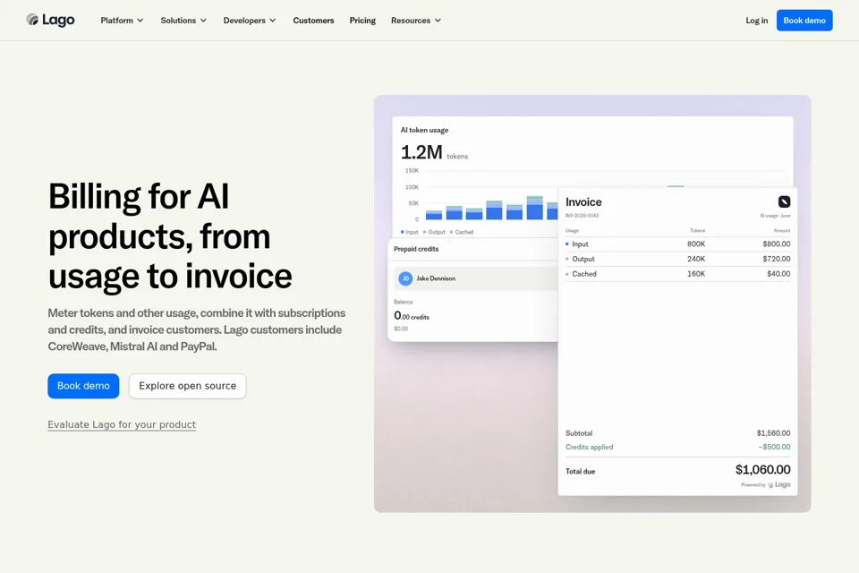Click the JD avatar beside Jake Dennison
Viewport: 859px width, 573px height.
(x=405, y=278)
